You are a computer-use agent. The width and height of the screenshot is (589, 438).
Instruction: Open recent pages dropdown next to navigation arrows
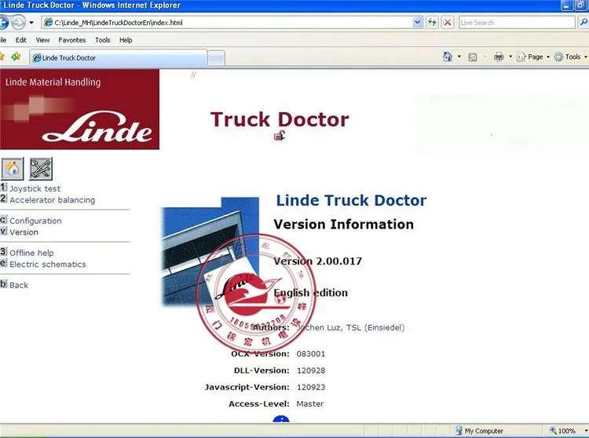coord(31,23)
